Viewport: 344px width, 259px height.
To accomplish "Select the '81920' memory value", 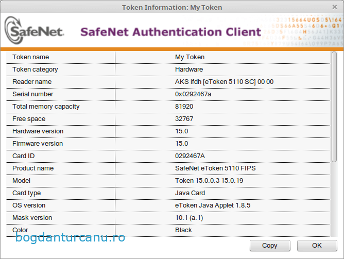I will [184, 107].
